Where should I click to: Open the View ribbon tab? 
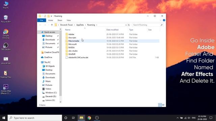coord(69,20)
